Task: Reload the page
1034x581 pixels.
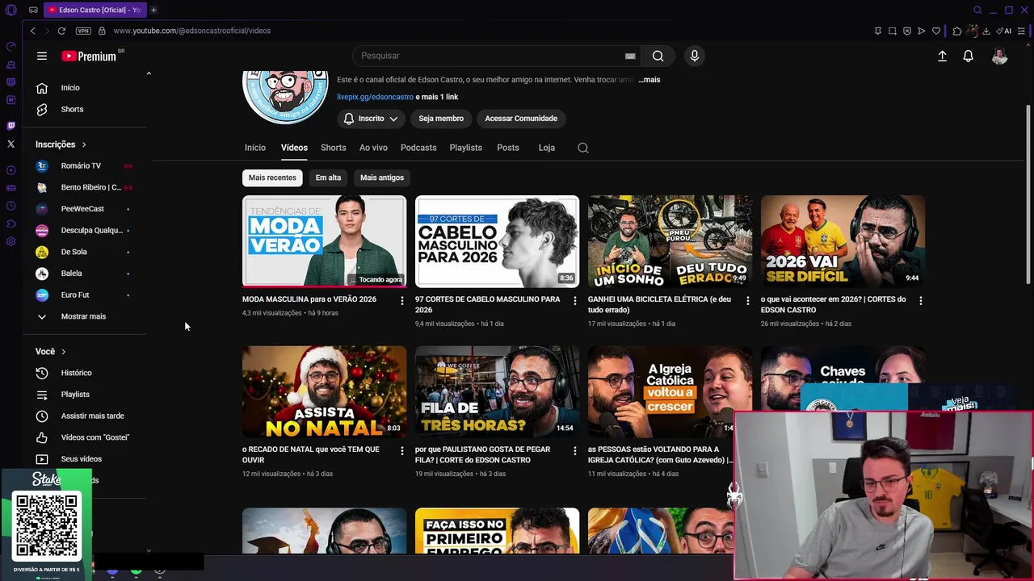Action: 61,31
